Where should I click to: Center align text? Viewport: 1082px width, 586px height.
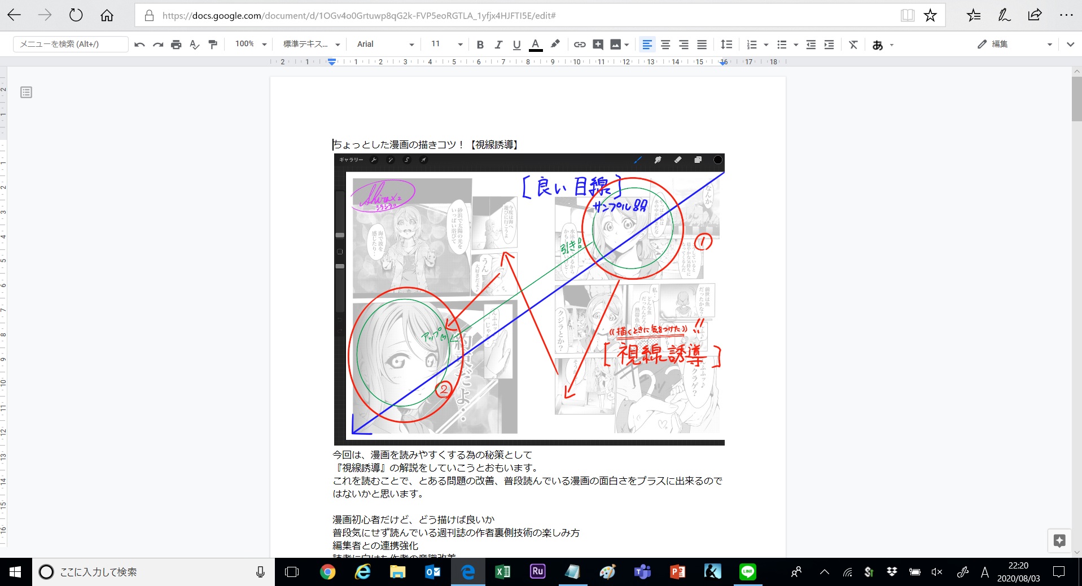(x=665, y=45)
